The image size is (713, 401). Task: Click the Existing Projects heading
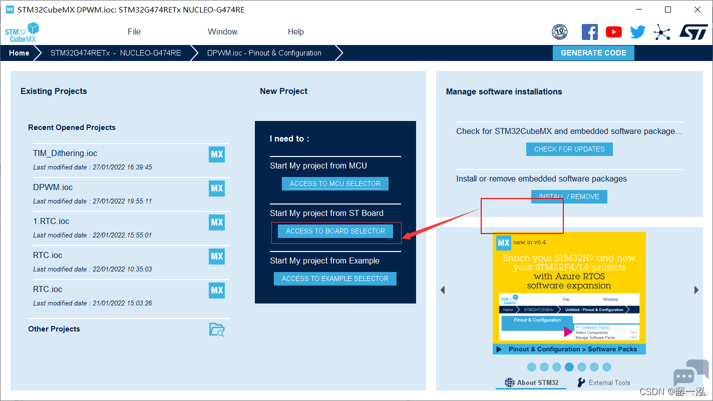pyautogui.click(x=54, y=91)
